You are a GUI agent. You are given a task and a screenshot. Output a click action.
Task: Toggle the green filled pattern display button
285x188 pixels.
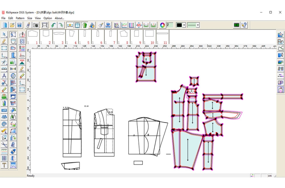pos(85,25)
